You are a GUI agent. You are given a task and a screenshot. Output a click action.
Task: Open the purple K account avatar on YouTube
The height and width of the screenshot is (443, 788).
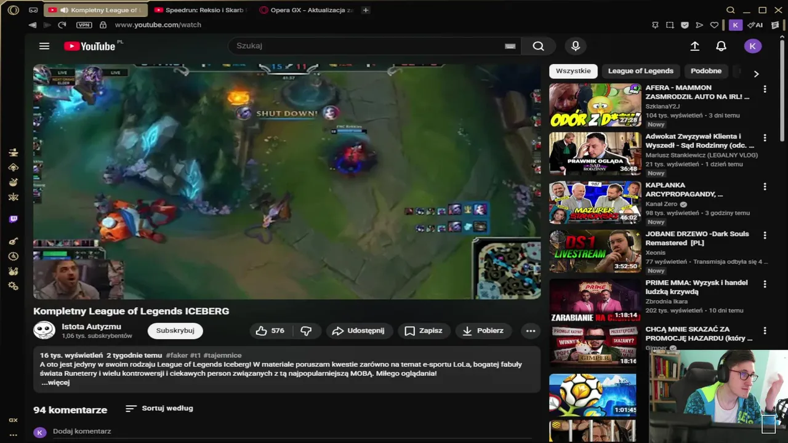752,46
